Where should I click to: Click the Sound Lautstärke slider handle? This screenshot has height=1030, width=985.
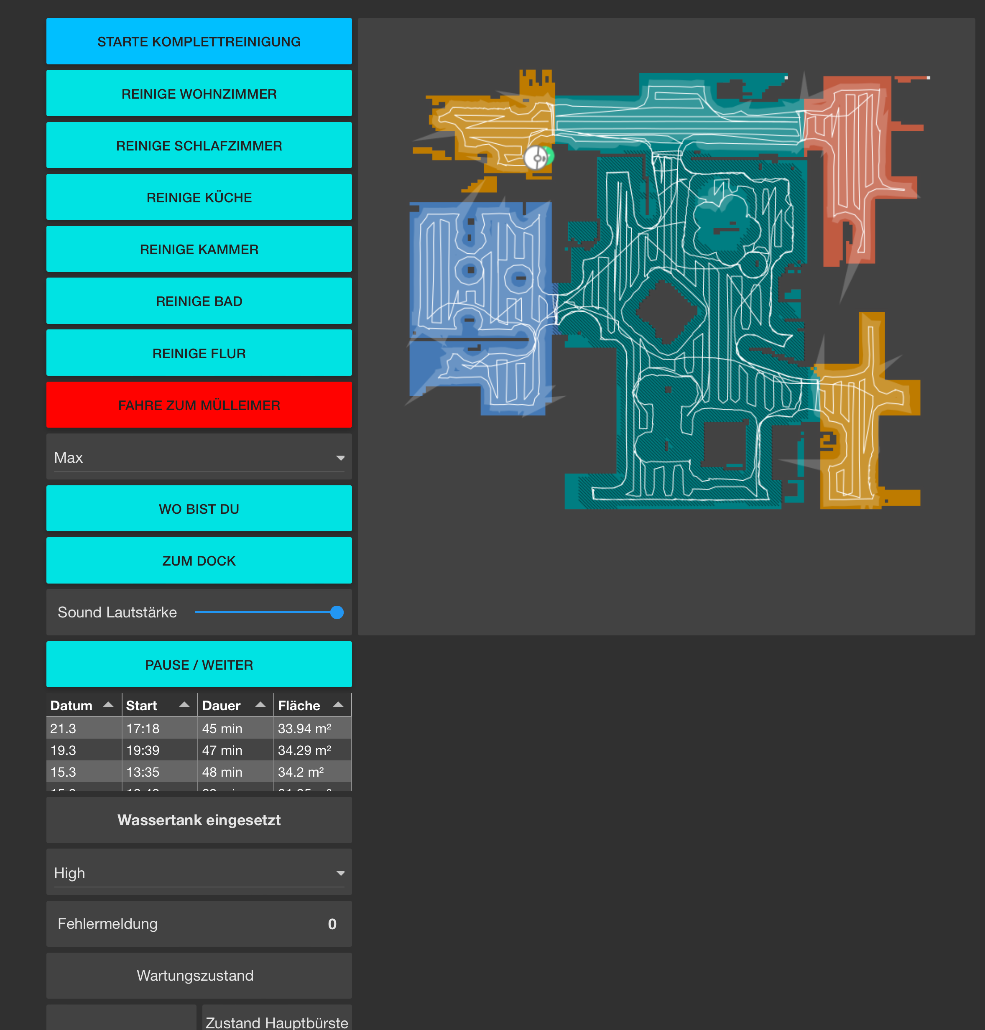pos(337,612)
